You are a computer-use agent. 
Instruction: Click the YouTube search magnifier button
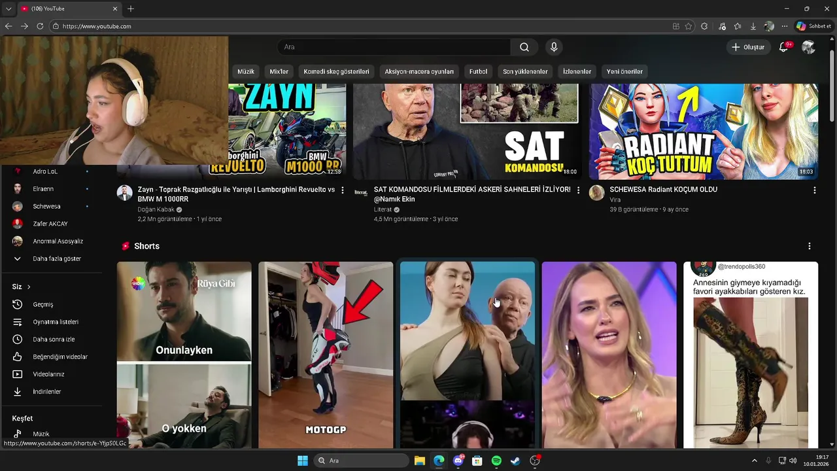pyautogui.click(x=524, y=47)
